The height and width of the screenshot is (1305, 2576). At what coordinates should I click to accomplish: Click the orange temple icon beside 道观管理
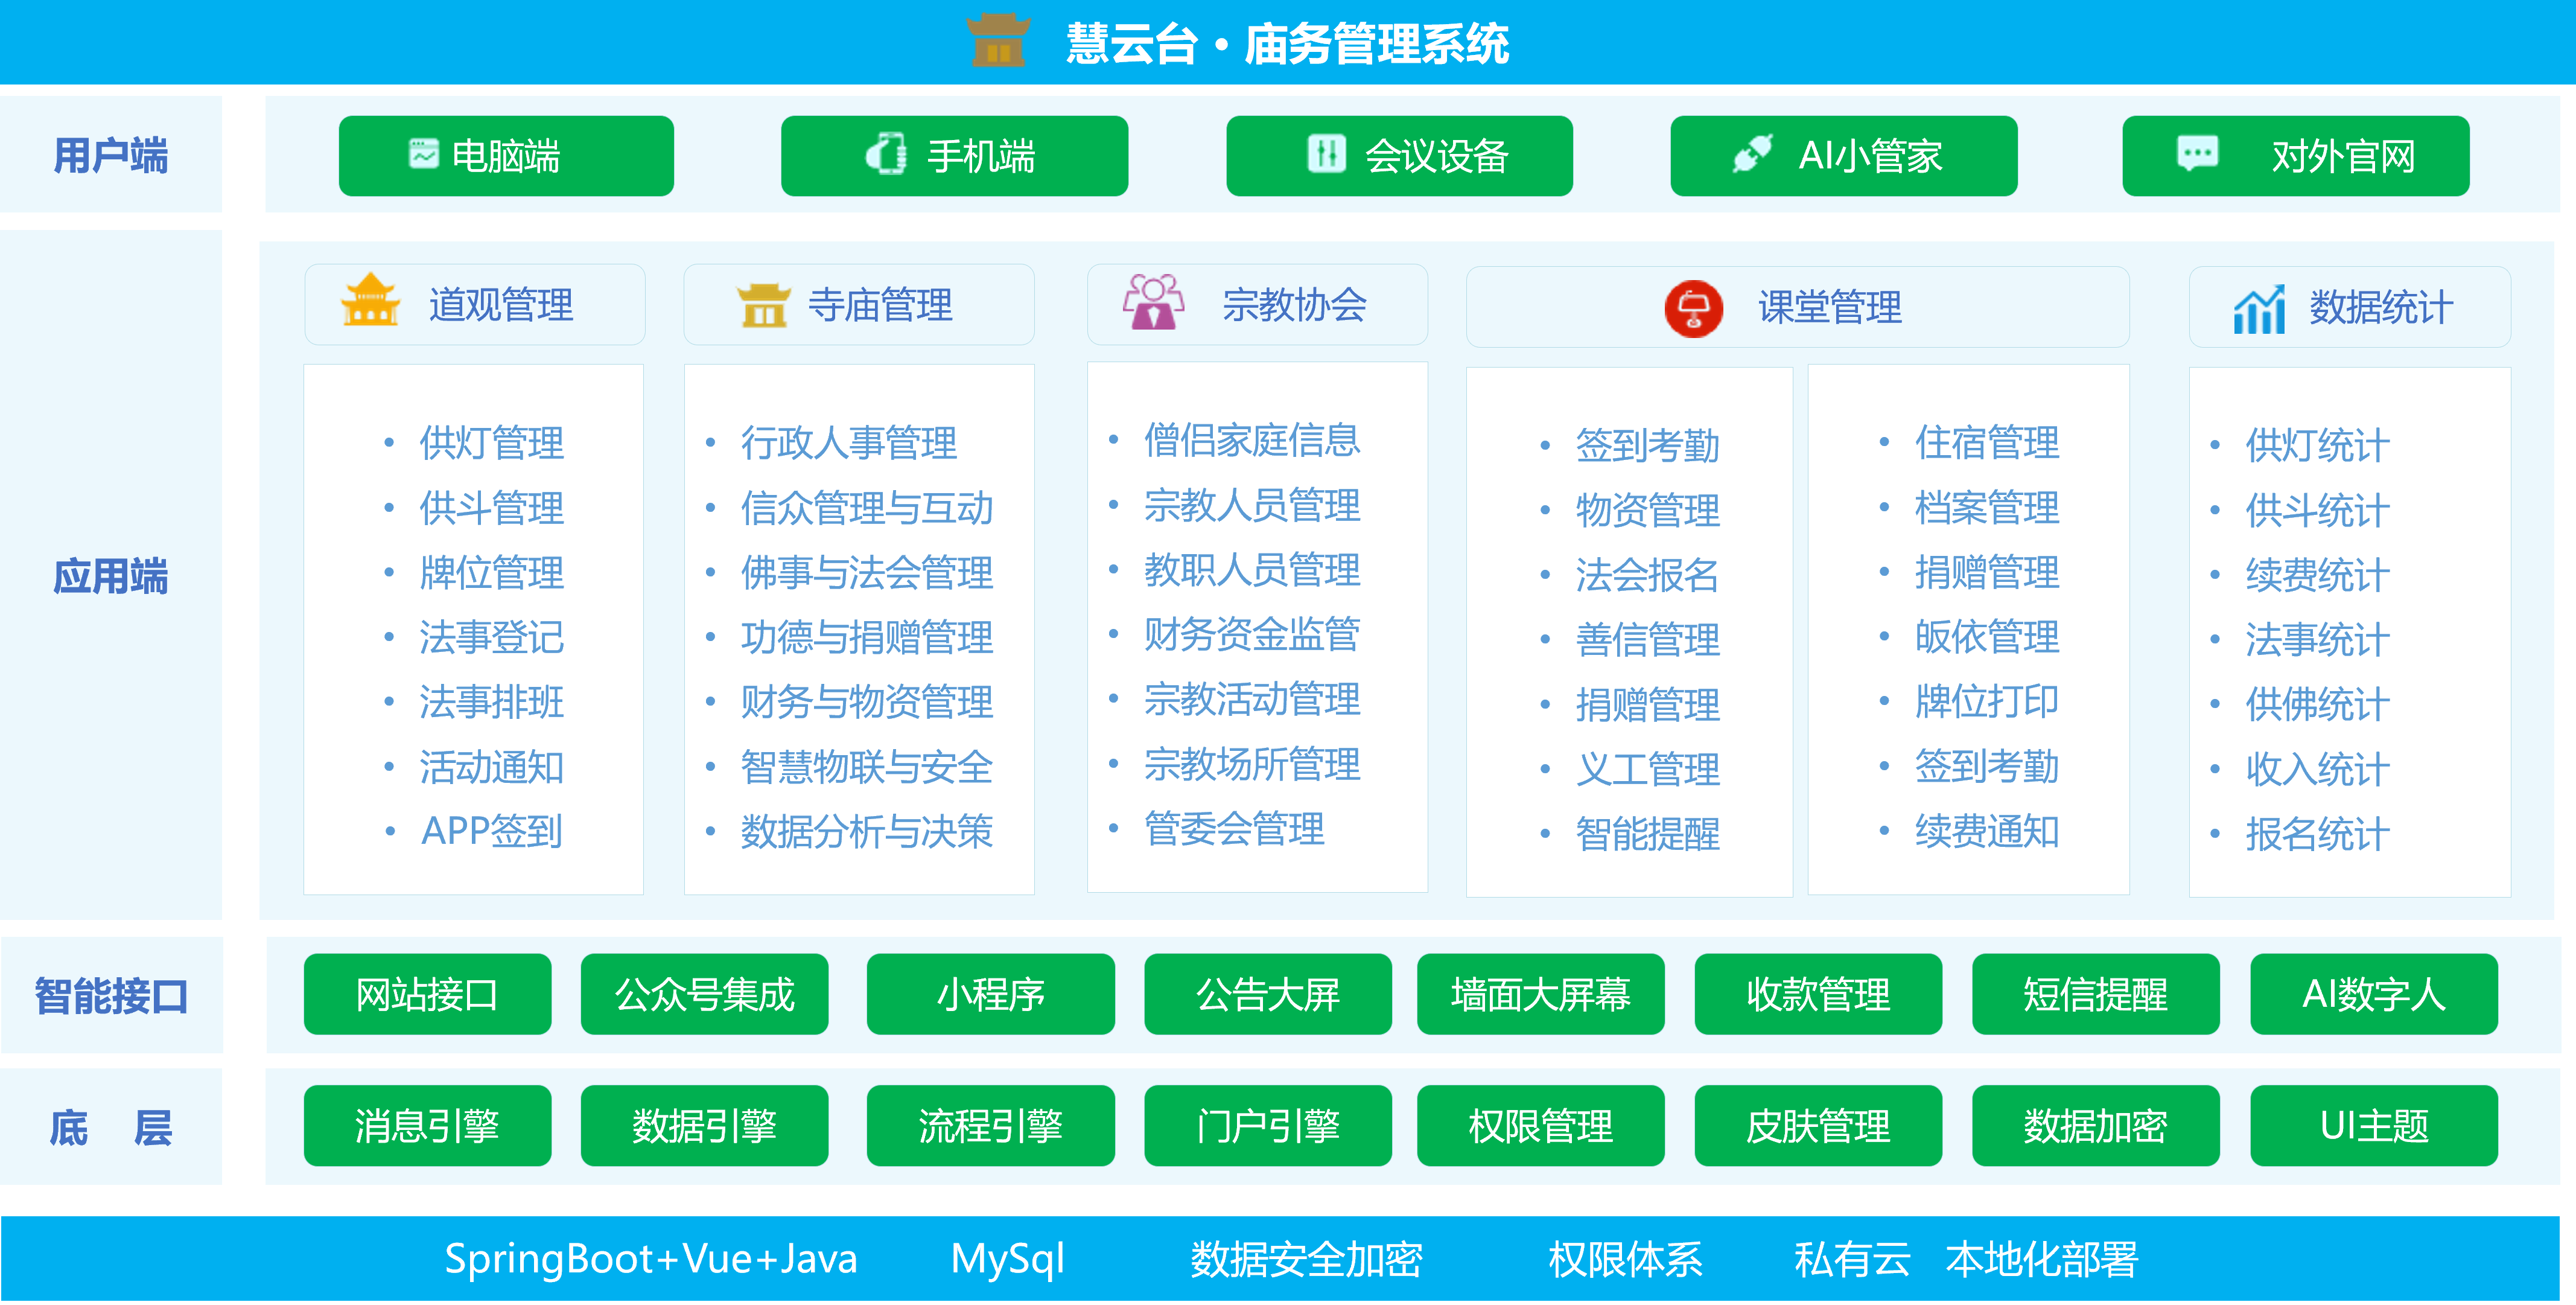point(370,300)
